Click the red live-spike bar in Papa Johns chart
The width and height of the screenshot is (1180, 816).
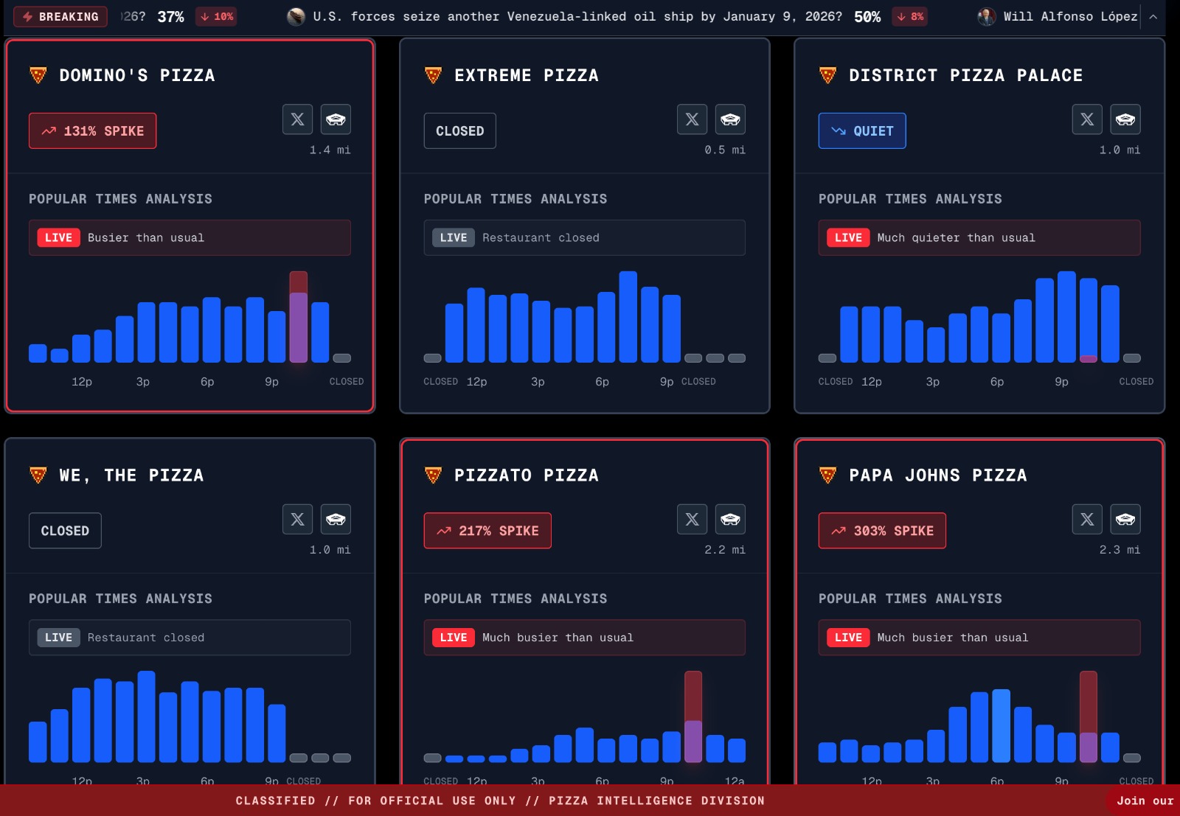coord(1089,716)
